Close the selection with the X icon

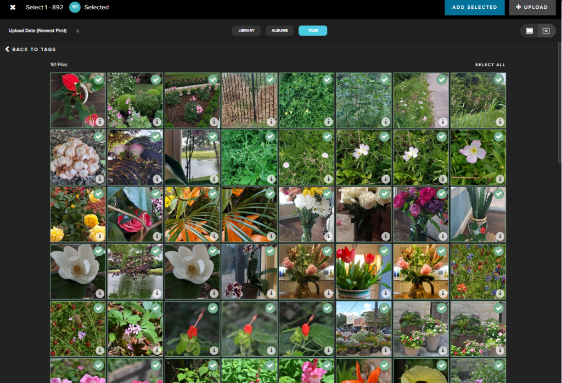13,7
